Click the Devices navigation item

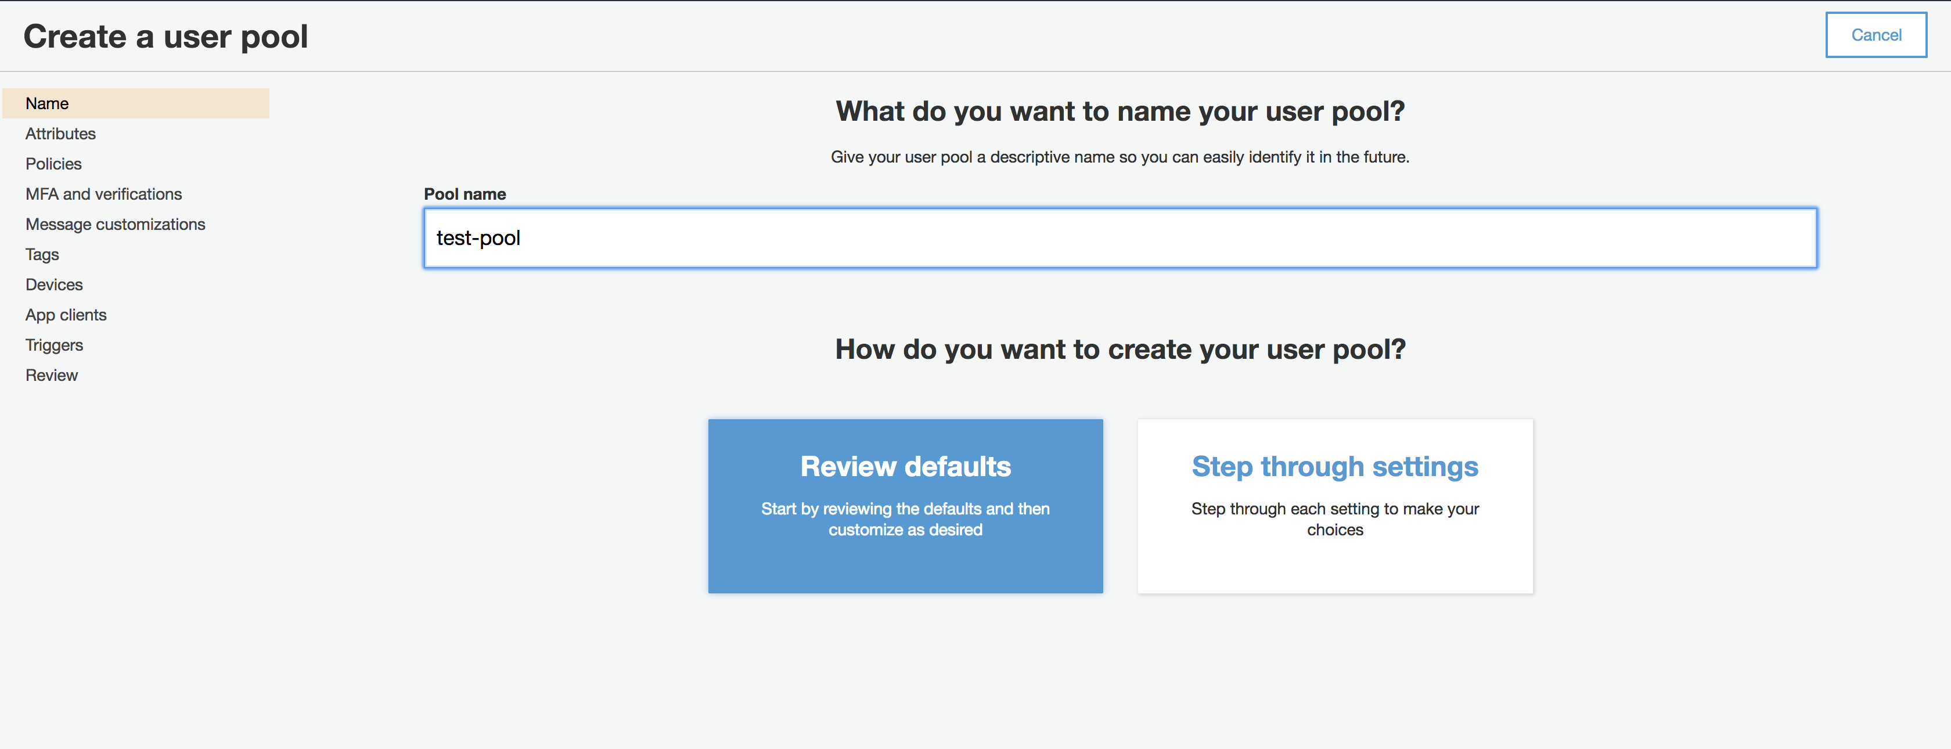(x=53, y=284)
